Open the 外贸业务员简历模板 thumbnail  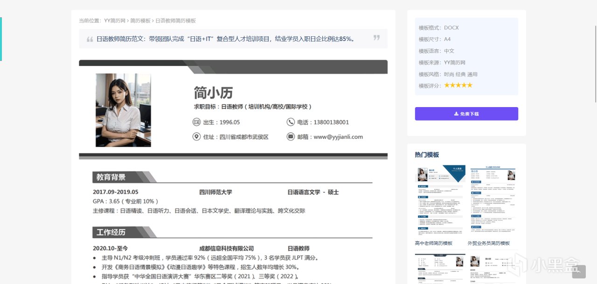(x=493, y=201)
